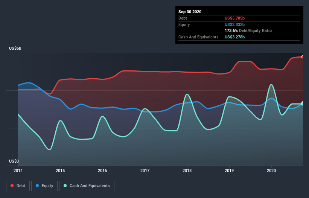The image size is (309, 198).
Task: Toggle the Cash And Equivalents legend button
Action: 87,186
